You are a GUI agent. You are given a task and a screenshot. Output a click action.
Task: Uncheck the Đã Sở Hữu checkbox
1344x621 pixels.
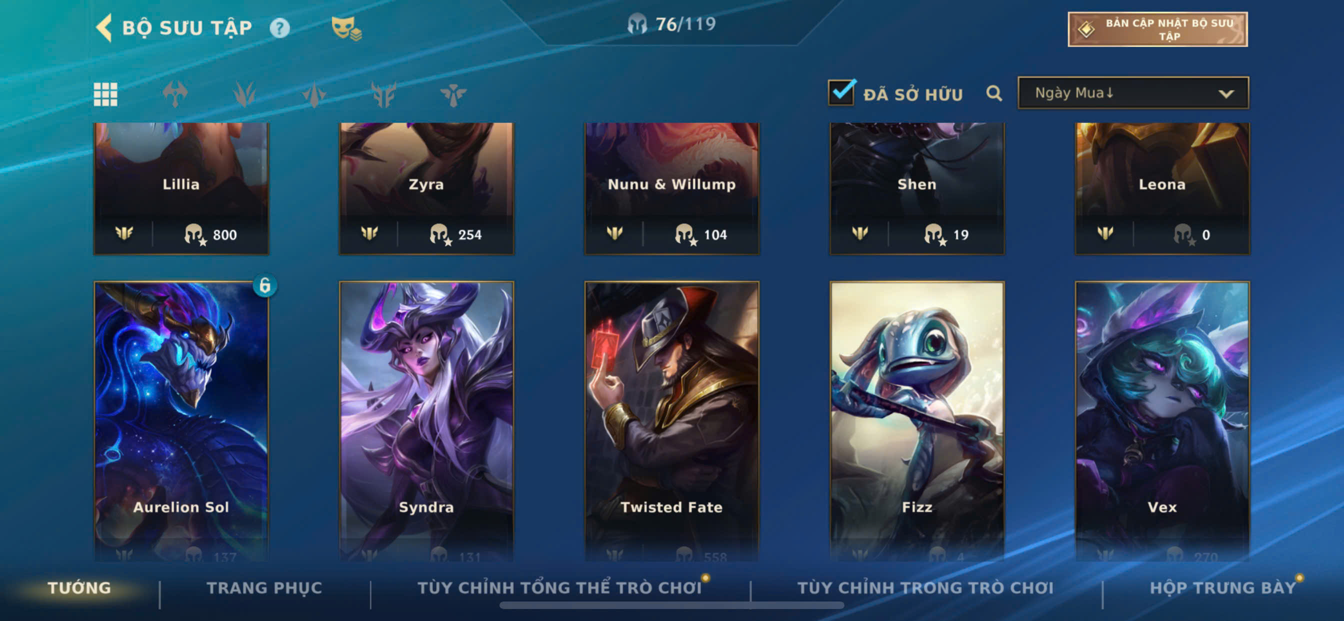click(841, 92)
